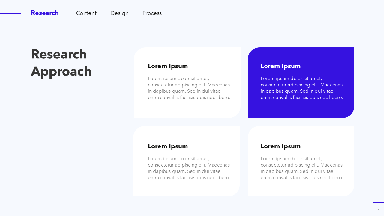Click the word "Research" in the large slide title
Image resolution: width=384 pixels, height=216 pixels.
point(59,54)
